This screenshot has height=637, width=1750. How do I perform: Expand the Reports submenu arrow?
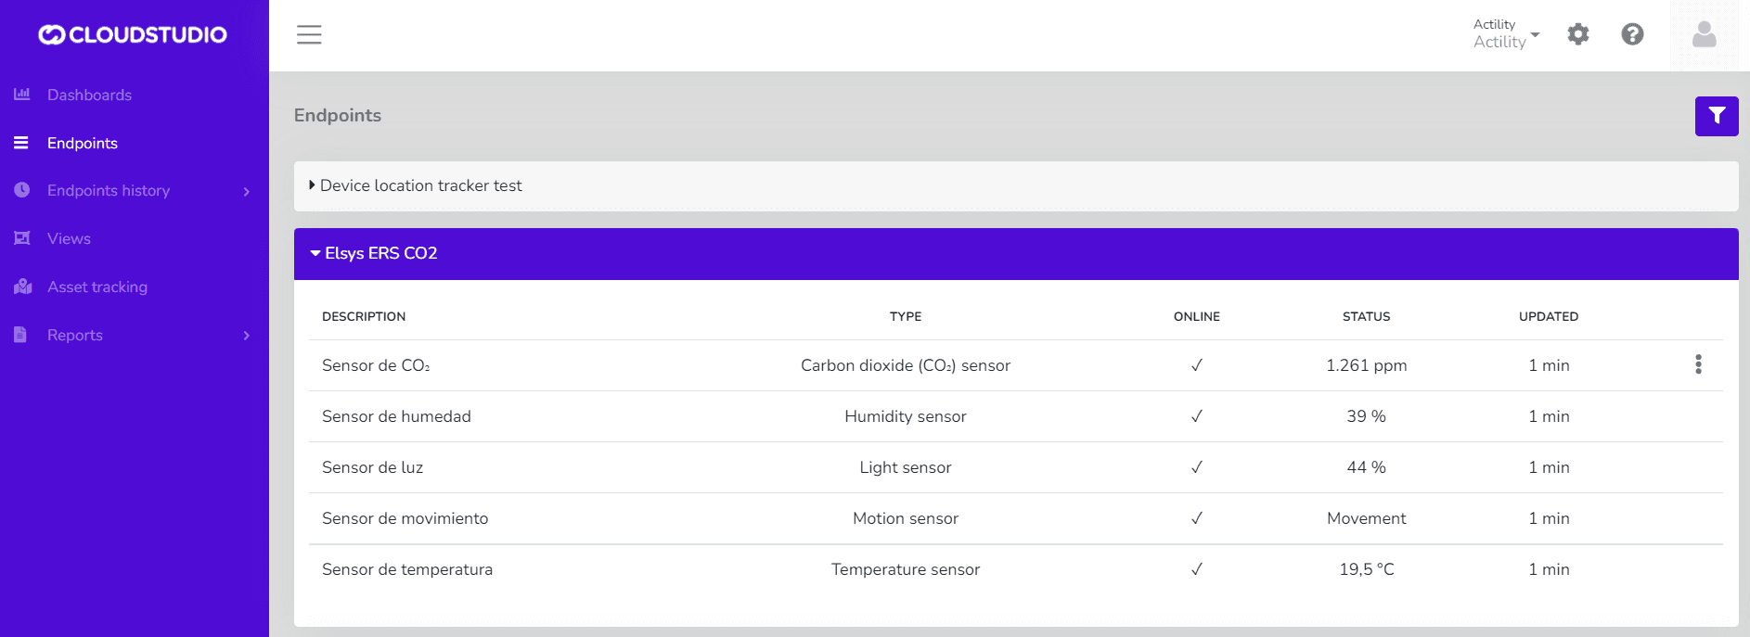pyautogui.click(x=246, y=336)
